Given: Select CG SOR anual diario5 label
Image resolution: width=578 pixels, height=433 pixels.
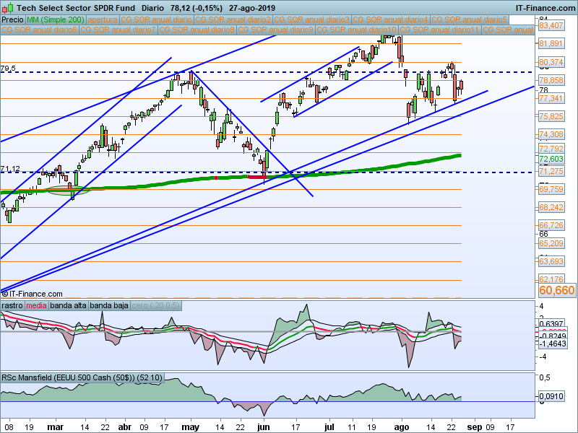Looking at the screenshot, I should 470,19.
